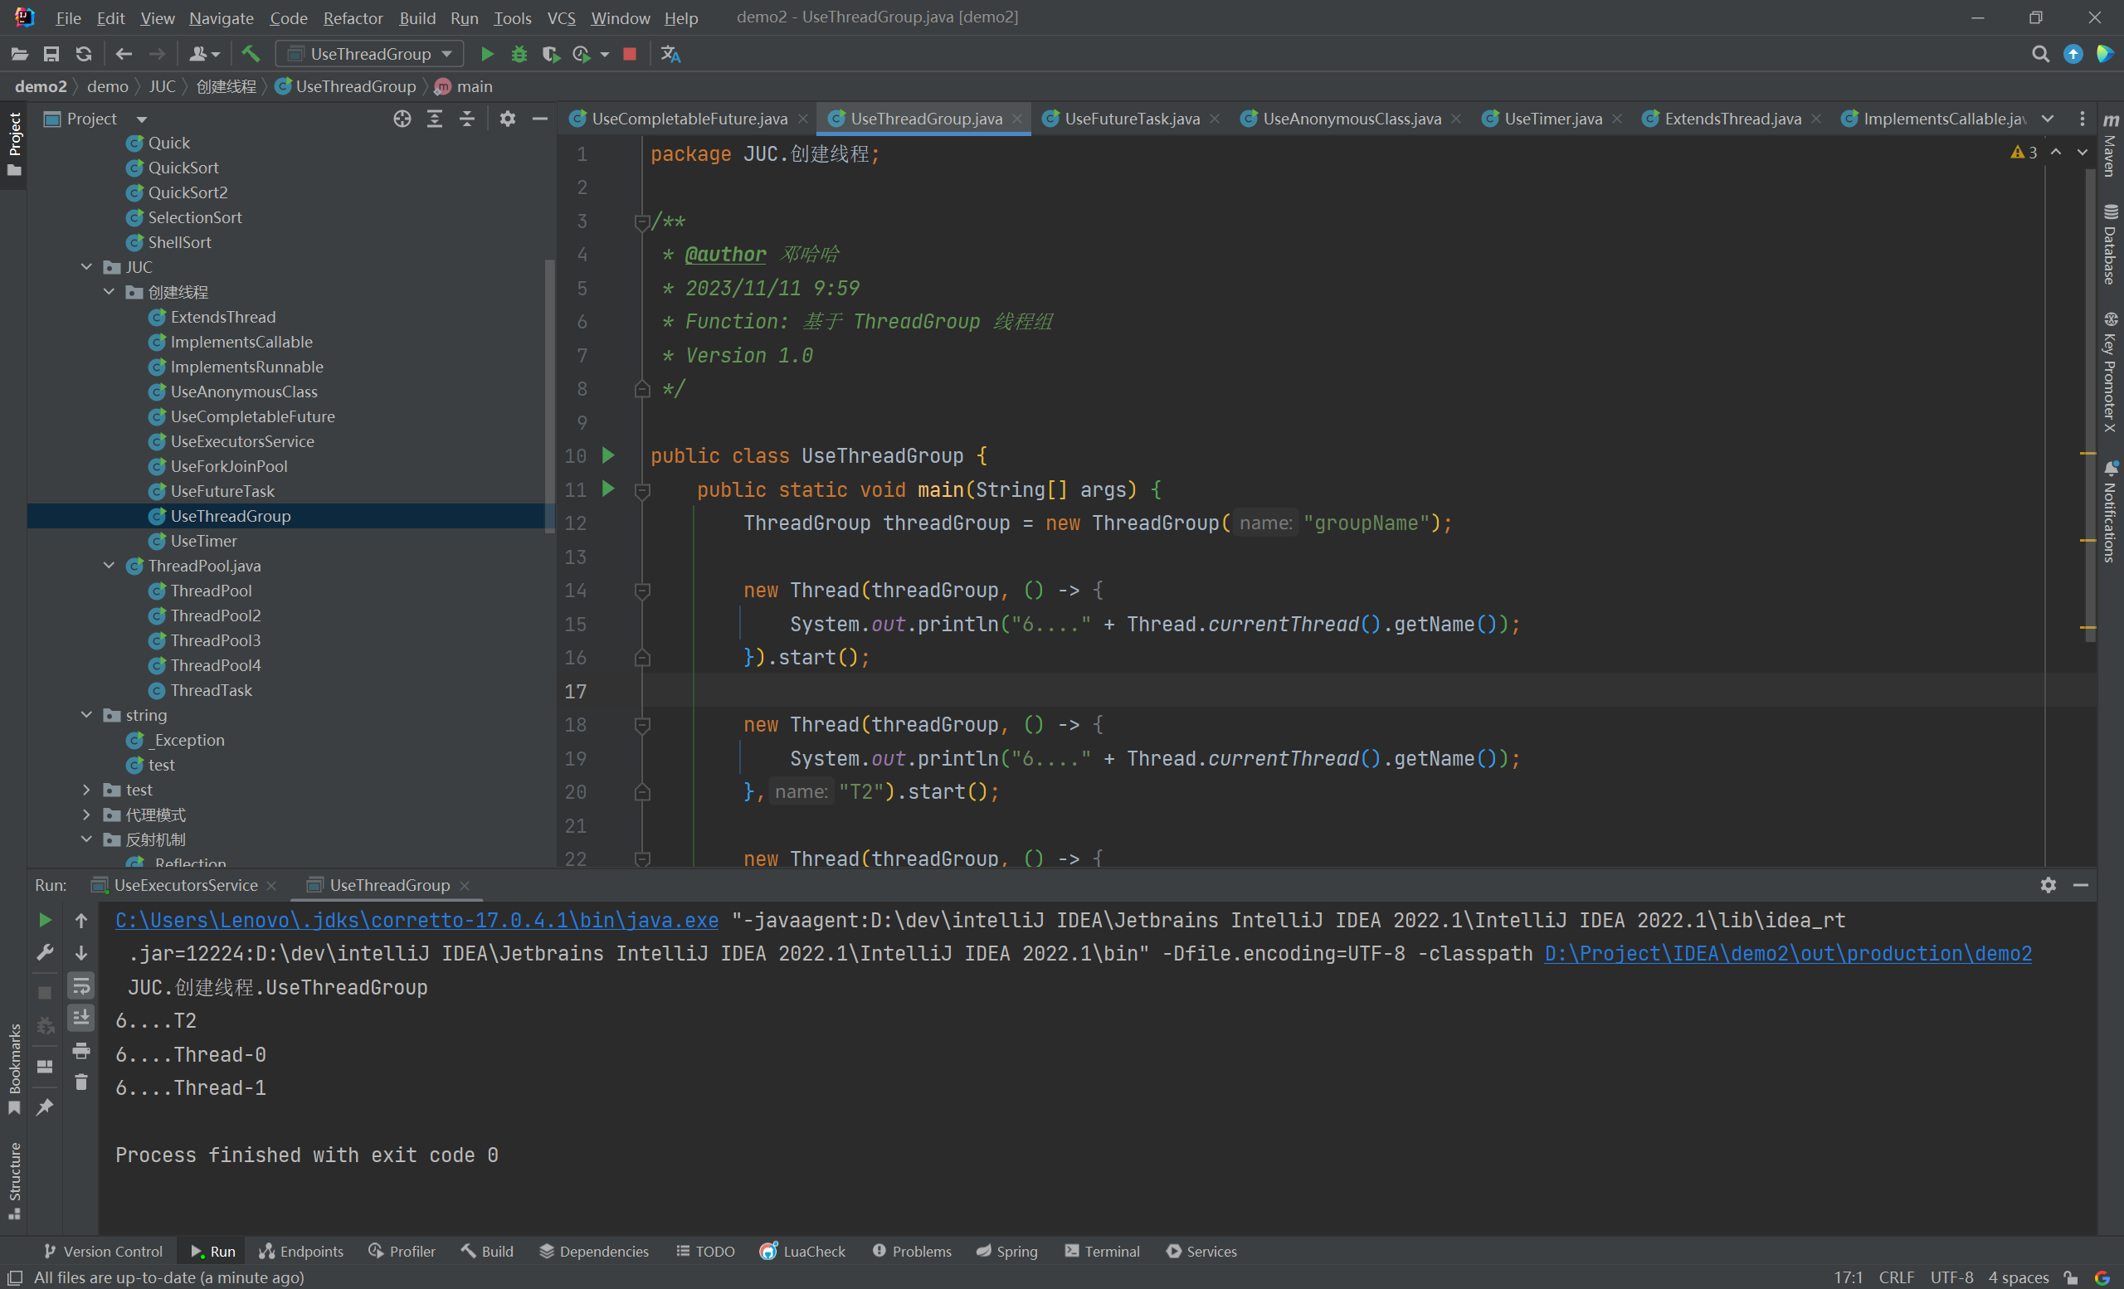Click Clear All trash icon in console
The height and width of the screenshot is (1289, 2124).
(x=81, y=1082)
